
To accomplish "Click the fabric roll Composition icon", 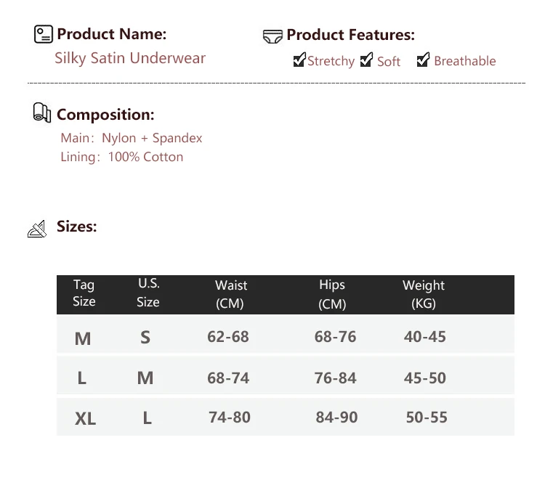I will click(42, 113).
